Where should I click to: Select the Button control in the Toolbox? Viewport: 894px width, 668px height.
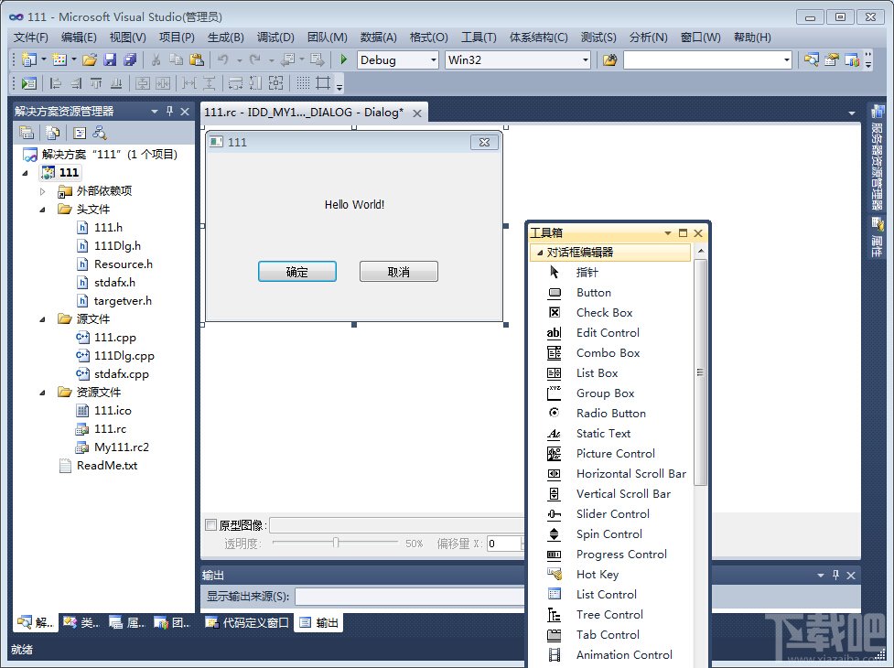click(593, 292)
